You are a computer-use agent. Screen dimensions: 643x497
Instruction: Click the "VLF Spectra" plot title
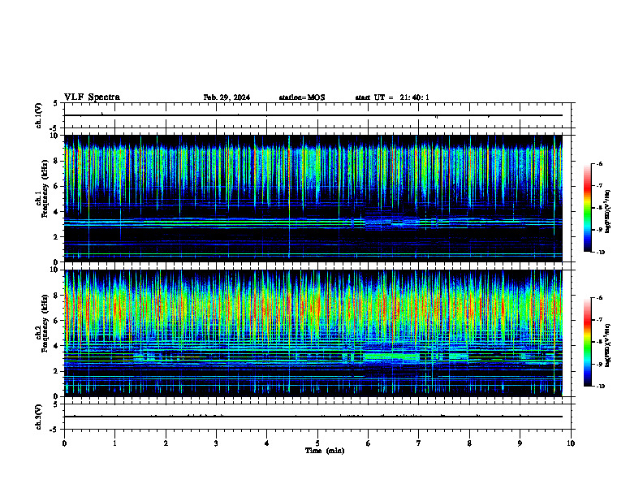click(92, 97)
